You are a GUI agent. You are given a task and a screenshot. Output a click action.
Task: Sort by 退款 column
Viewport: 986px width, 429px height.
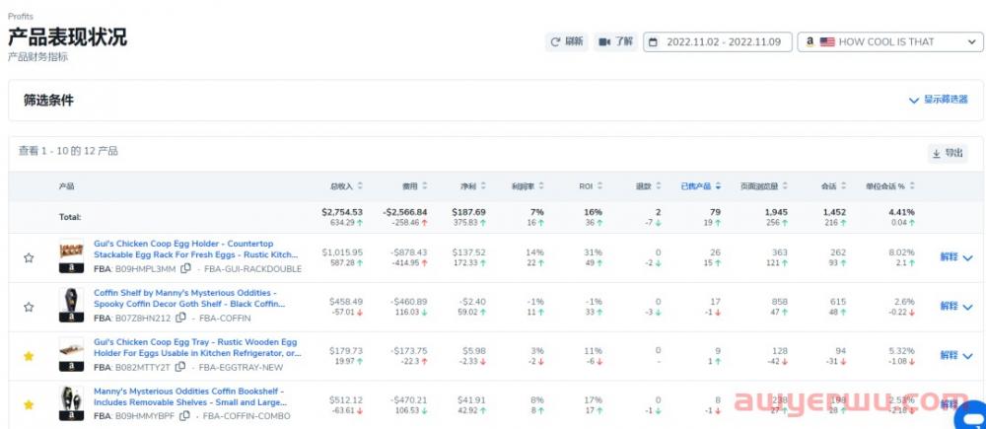coord(649,186)
